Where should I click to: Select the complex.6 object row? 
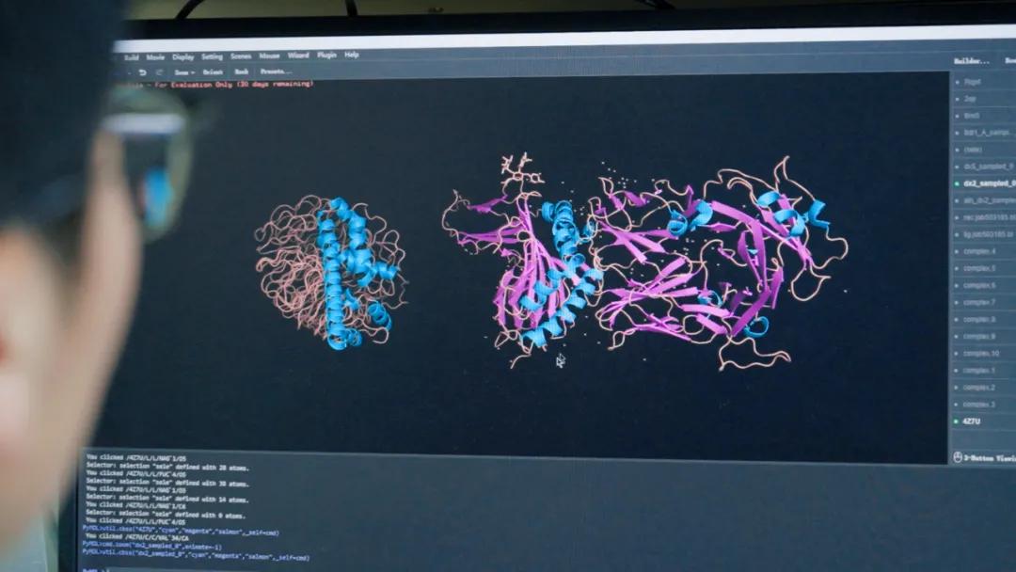tap(984, 286)
